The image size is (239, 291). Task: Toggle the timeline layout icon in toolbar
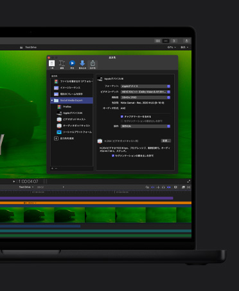166,41
